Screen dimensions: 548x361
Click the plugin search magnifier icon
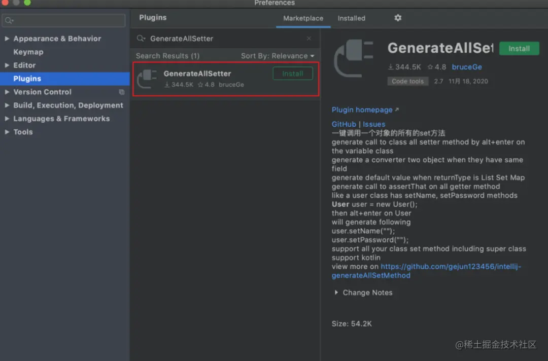coord(141,39)
